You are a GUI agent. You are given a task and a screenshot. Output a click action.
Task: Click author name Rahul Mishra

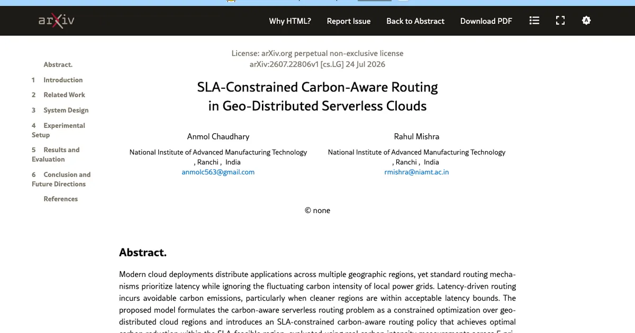click(416, 136)
